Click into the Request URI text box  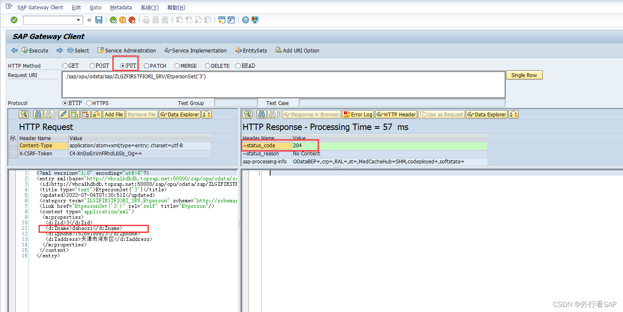pyautogui.click(x=283, y=84)
